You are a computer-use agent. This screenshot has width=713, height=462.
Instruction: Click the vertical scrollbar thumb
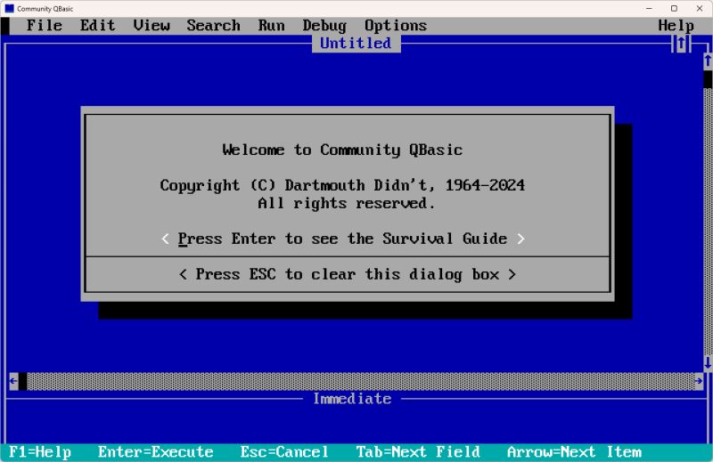coord(708,79)
